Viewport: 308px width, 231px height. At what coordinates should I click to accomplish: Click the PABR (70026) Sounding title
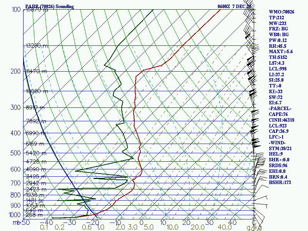pyautogui.click(x=50, y=7)
